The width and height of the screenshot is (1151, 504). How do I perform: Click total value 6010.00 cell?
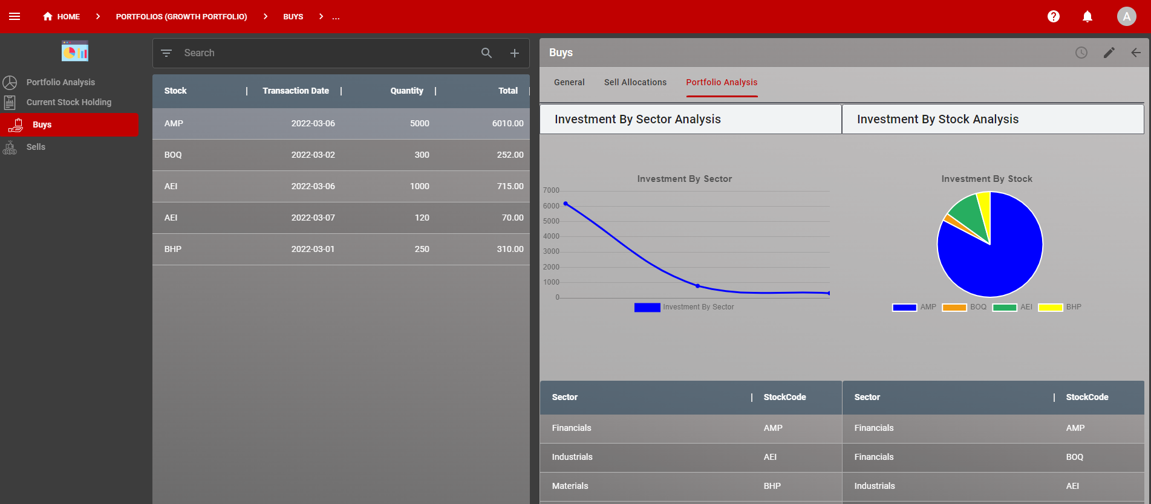(507, 123)
